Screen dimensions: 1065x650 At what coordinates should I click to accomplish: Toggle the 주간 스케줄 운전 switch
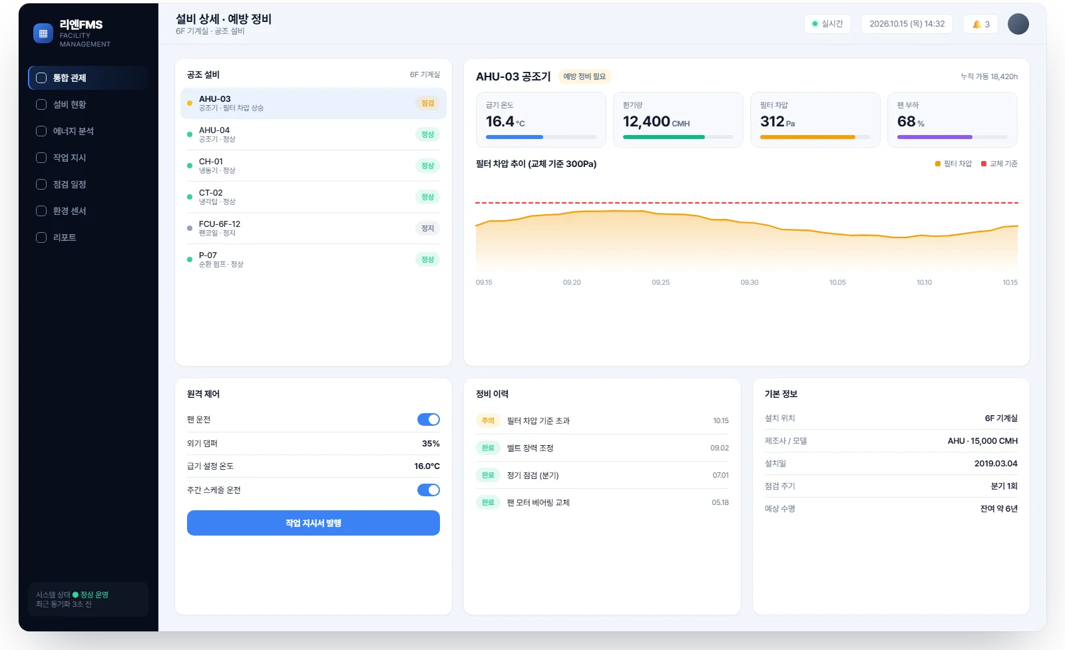pyautogui.click(x=429, y=490)
